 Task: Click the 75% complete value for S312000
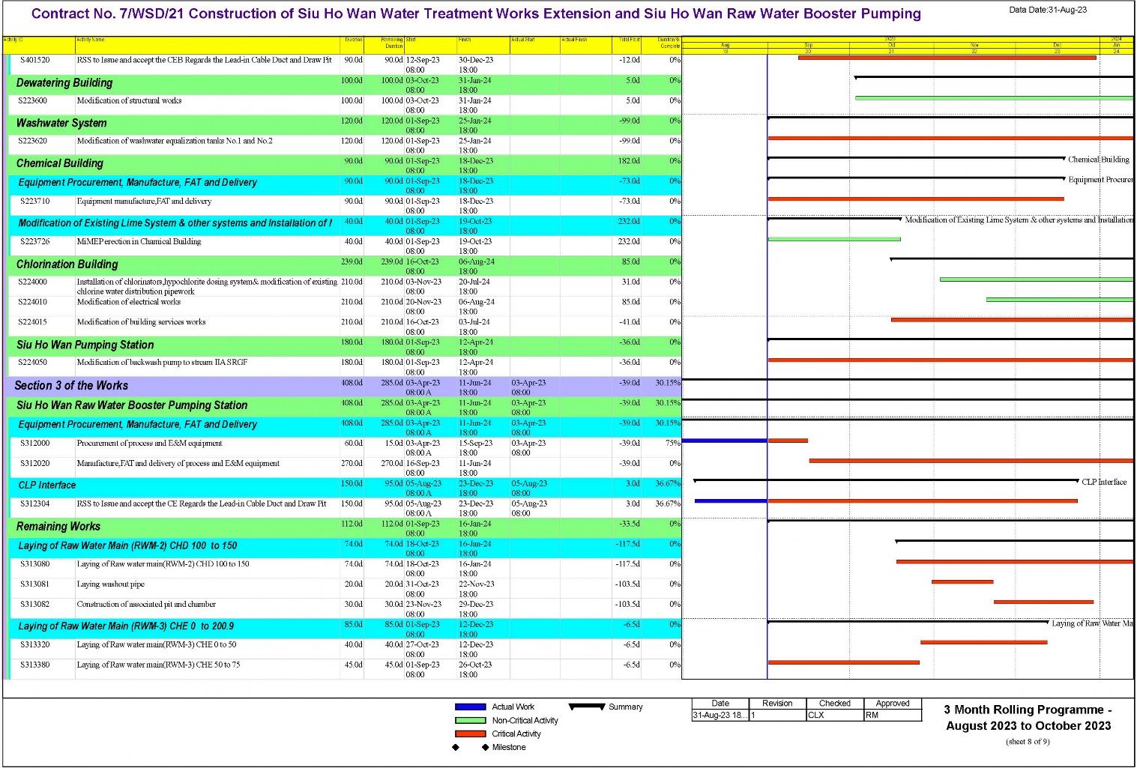point(673,444)
